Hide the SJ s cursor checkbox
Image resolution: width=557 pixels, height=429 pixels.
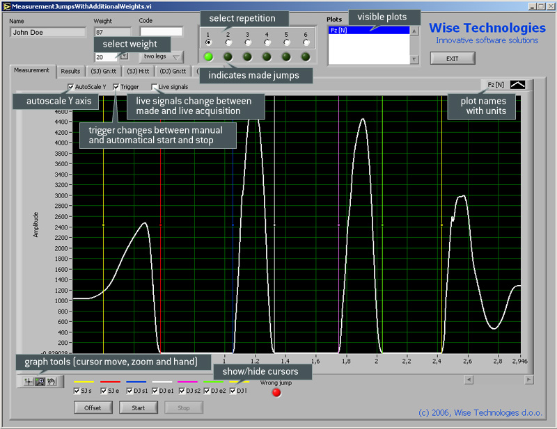point(77,391)
